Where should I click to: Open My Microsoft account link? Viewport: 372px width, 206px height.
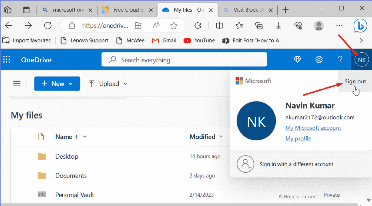(313, 128)
